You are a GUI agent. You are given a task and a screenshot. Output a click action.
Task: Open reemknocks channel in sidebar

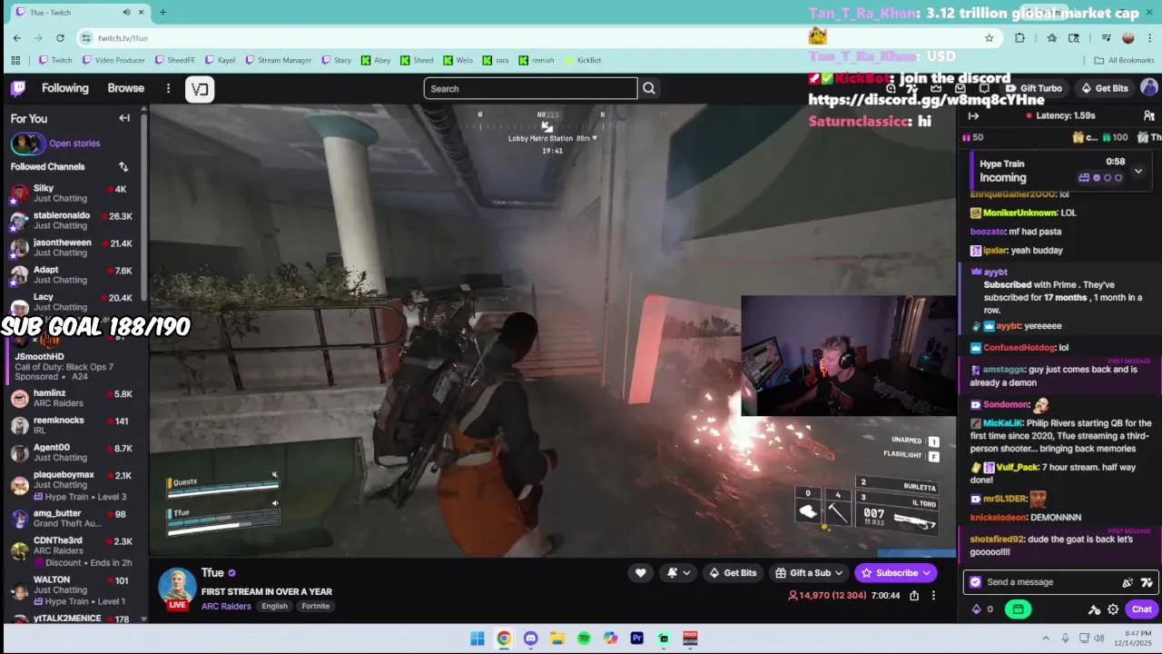coord(73,426)
